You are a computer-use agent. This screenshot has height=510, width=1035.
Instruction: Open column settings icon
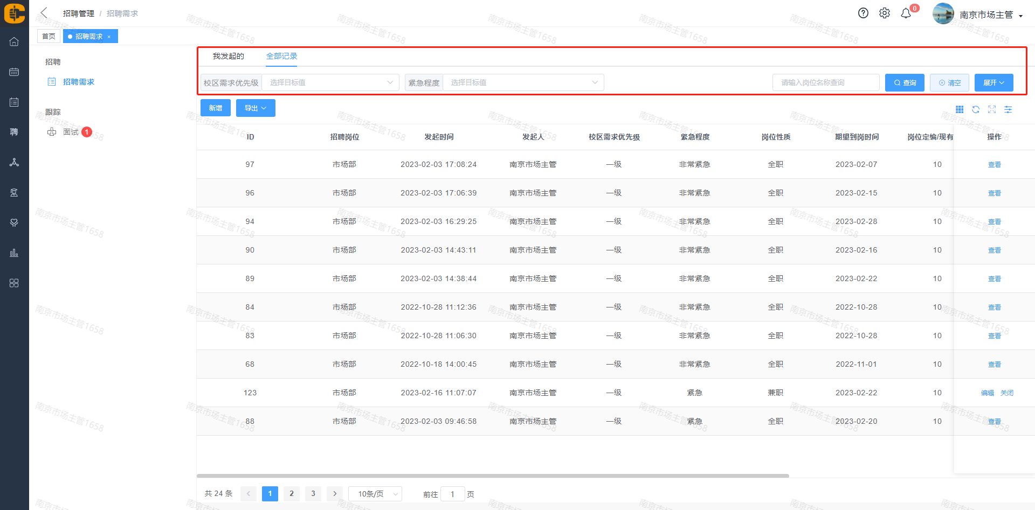(x=1008, y=110)
